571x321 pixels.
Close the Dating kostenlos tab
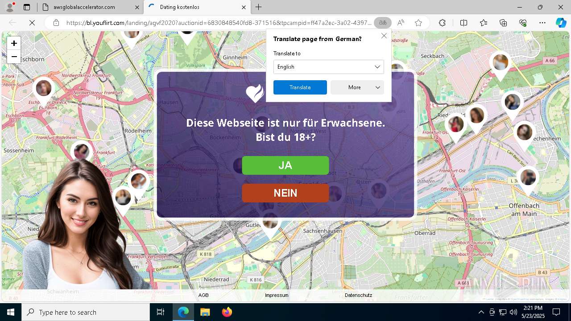[244, 7]
